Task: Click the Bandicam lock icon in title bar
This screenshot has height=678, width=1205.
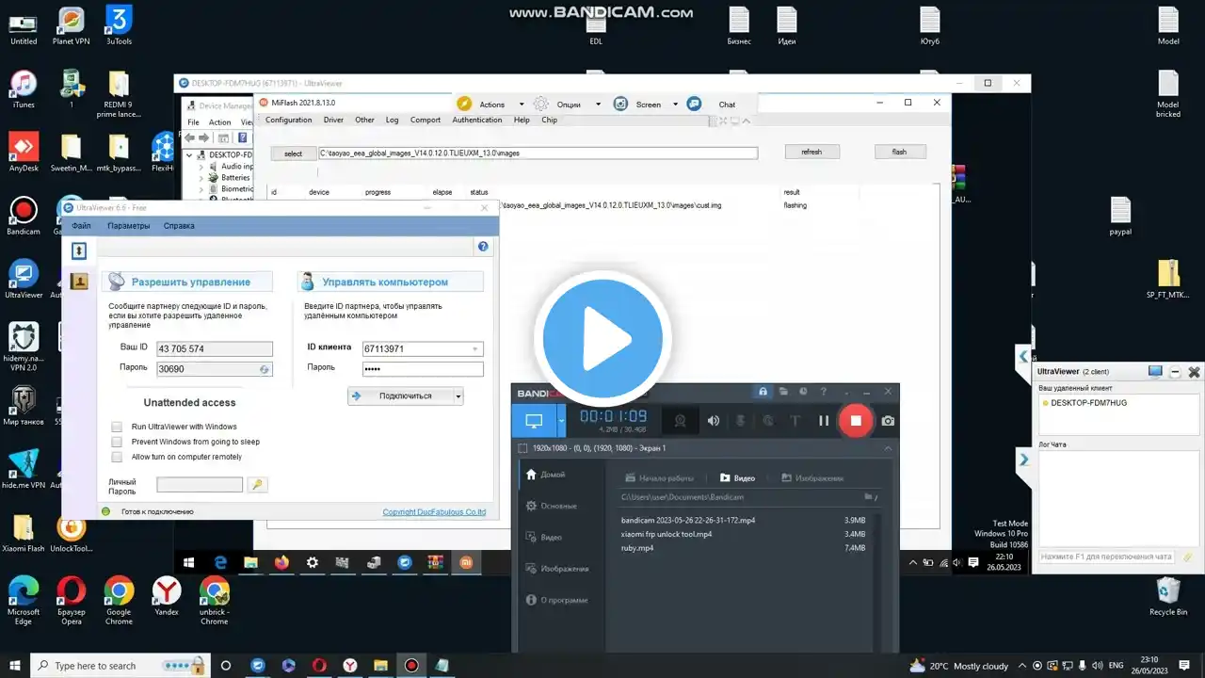Action: pos(763,392)
